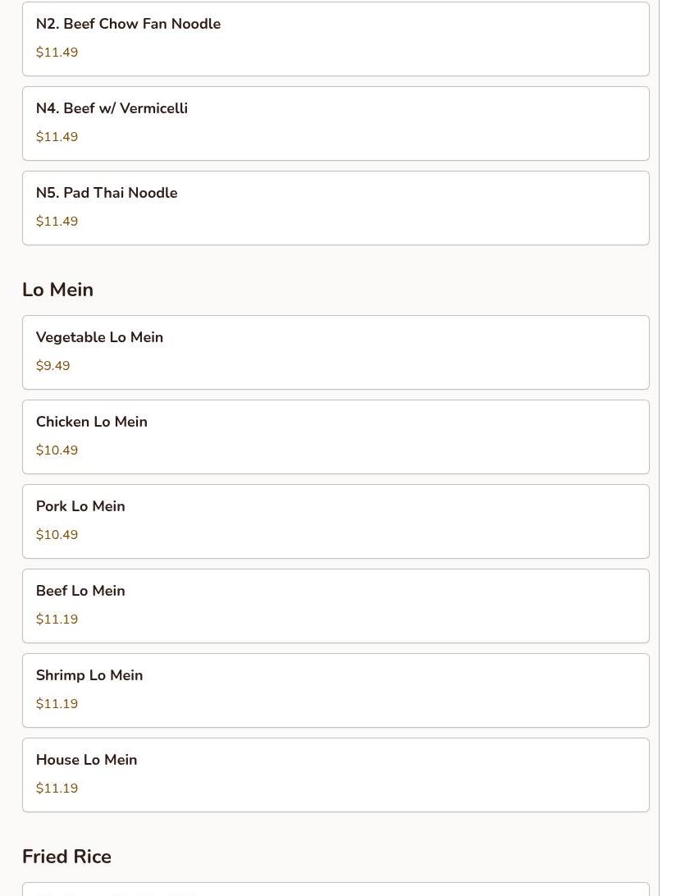Select N2. Beef Chow Fan Noodle item
The width and height of the screenshot is (676, 896).
point(336,39)
